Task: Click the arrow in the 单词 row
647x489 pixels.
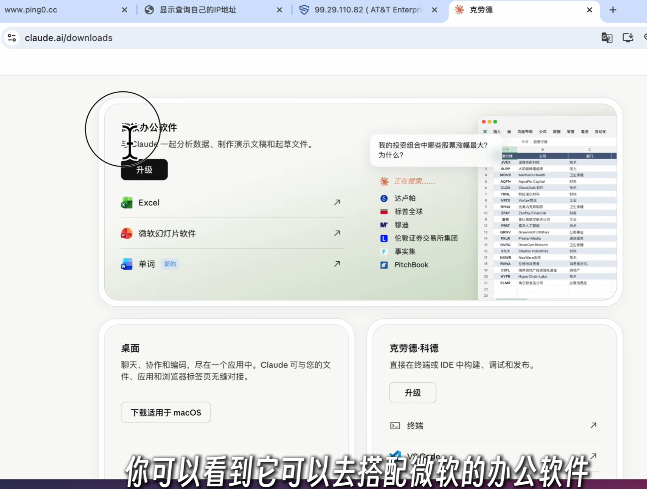Action: tap(337, 264)
